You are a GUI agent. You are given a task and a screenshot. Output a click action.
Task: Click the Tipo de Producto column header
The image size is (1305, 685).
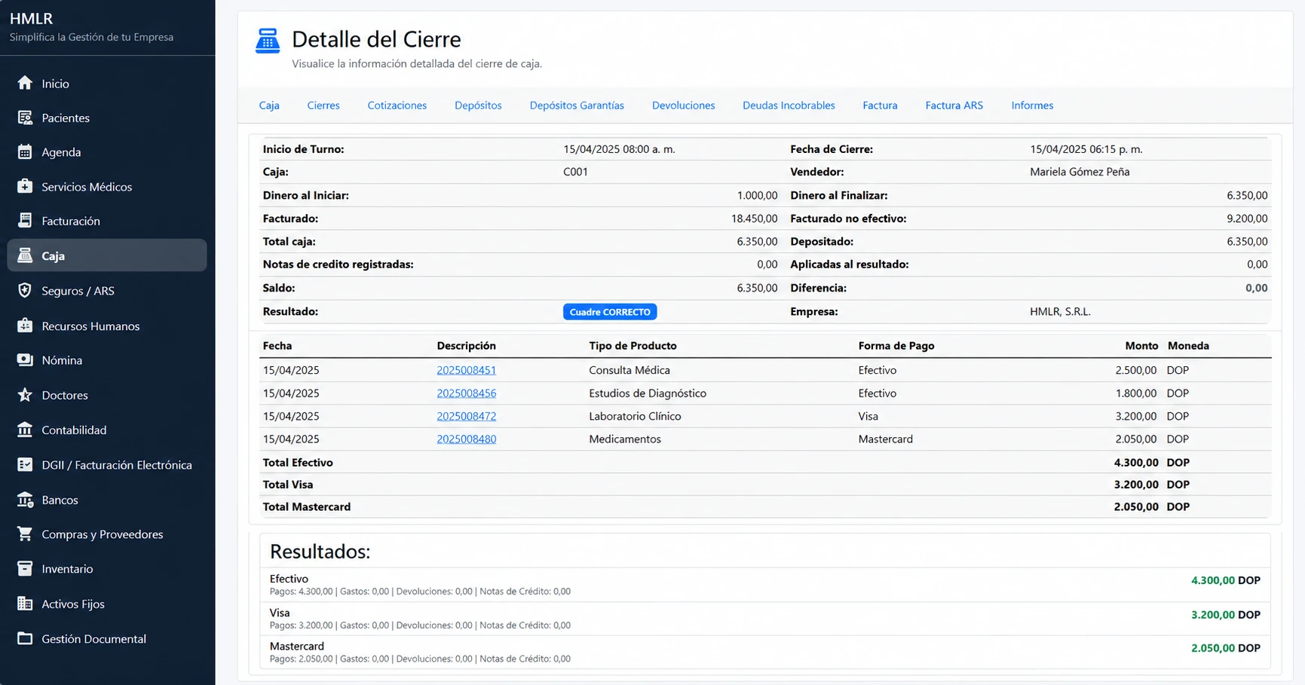click(x=633, y=346)
